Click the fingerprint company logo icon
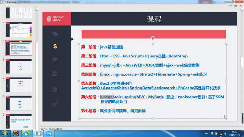Screen dimensions: 244x137 point(49,19)
